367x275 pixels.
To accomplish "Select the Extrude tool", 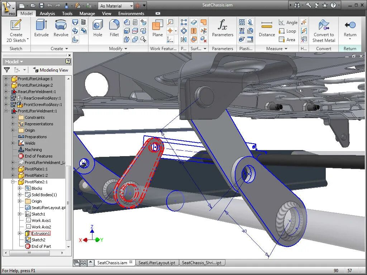I will tap(42, 28).
